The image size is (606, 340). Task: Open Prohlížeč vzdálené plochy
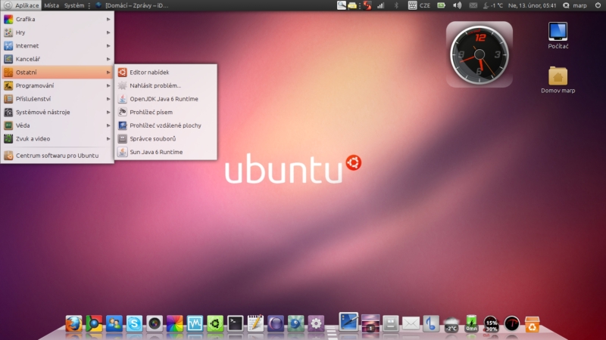[166, 125]
